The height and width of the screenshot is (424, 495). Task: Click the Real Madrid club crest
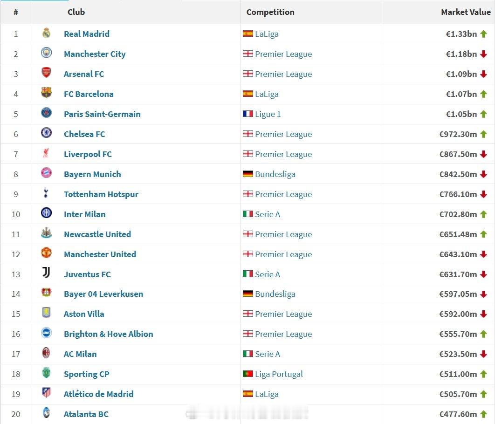(x=47, y=33)
